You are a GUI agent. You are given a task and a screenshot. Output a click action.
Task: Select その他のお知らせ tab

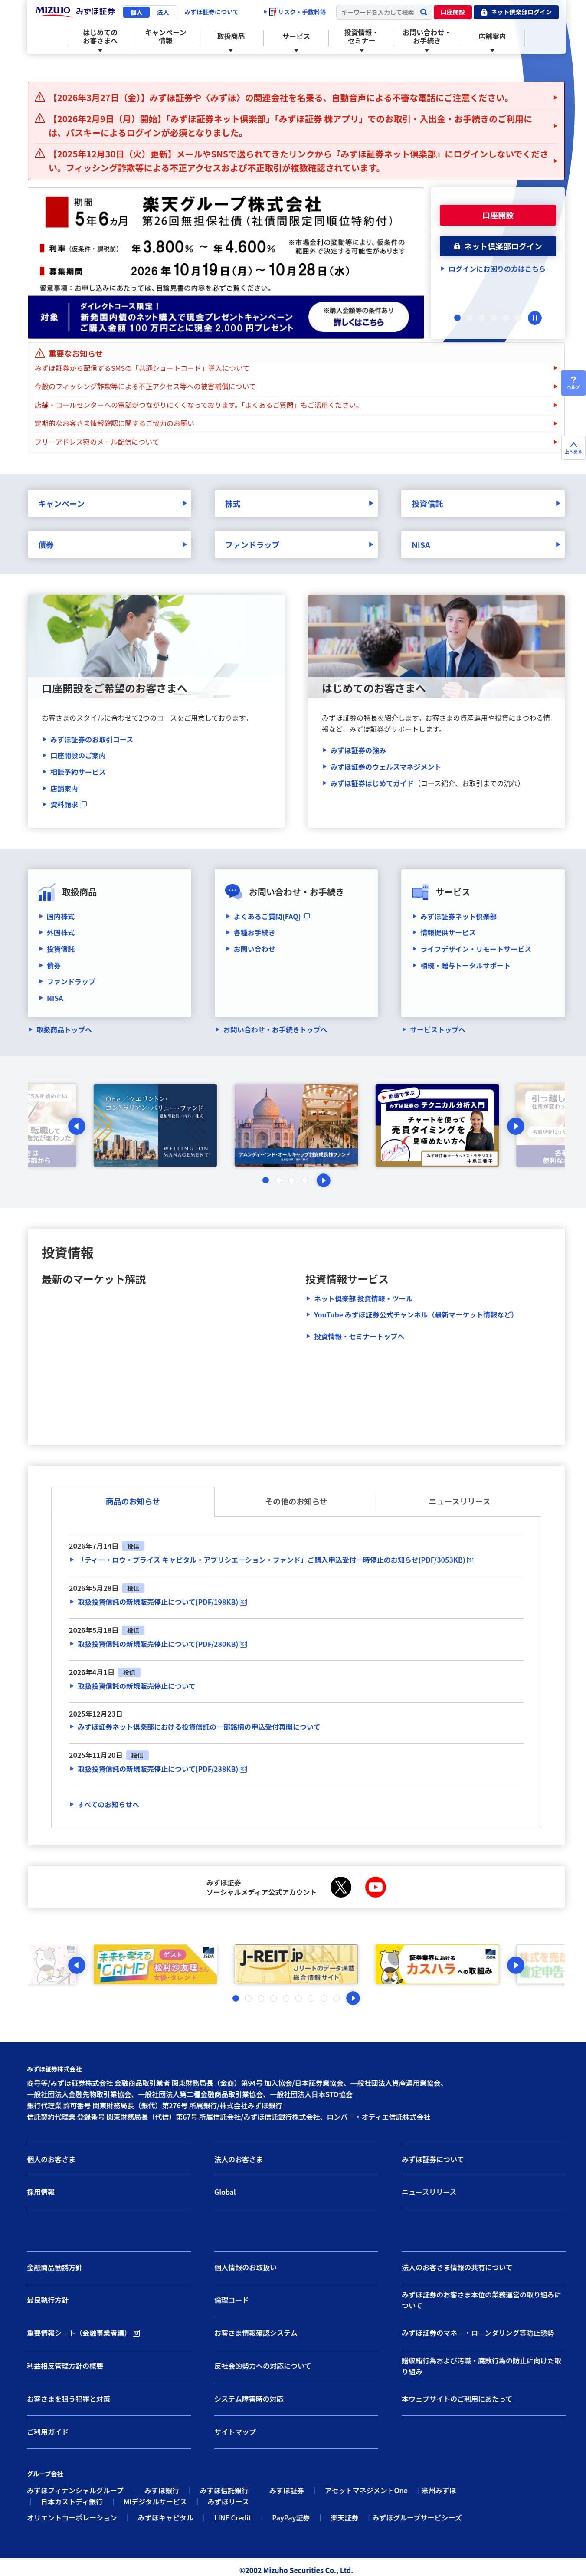tap(296, 1501)
